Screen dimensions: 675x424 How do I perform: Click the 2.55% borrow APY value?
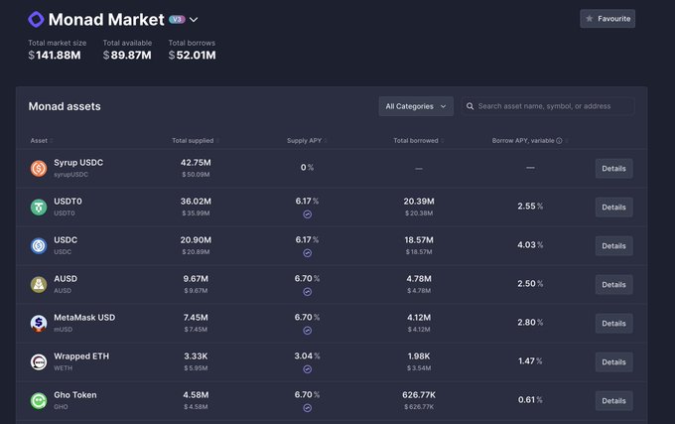(x=530, y=207)
